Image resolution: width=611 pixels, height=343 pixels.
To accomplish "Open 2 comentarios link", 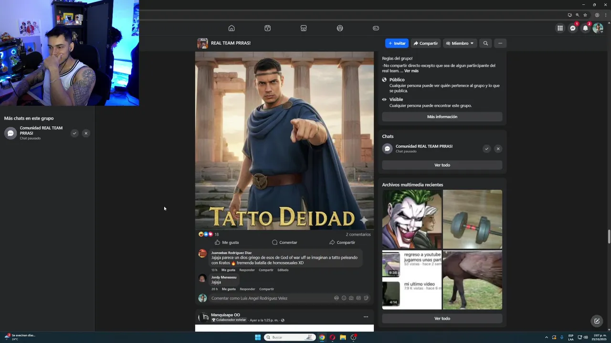I will click(x=358, y=234).
